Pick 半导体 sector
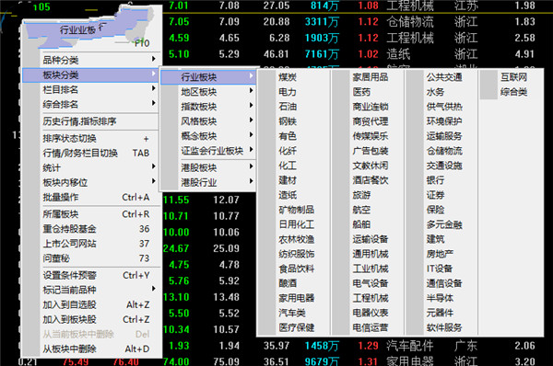 [x=440, y=299]
